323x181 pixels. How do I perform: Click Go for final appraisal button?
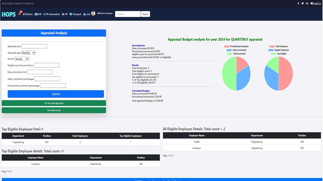pos(54,103)
